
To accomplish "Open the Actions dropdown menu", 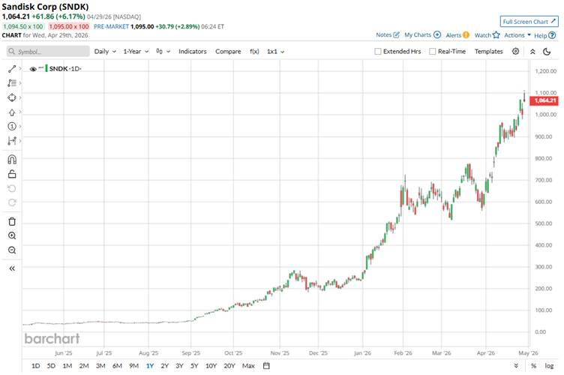I will coord(517,35).
